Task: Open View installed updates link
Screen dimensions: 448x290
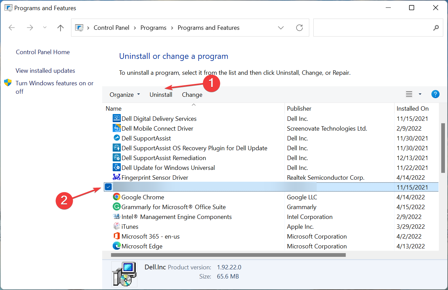Action: (45, 71)
